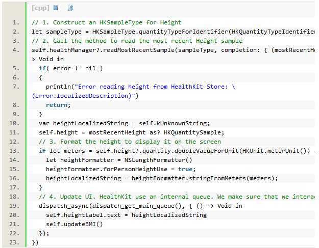Click the [cpp] language label
Screen dimensions: 319x248
click(x=40, y=8)
